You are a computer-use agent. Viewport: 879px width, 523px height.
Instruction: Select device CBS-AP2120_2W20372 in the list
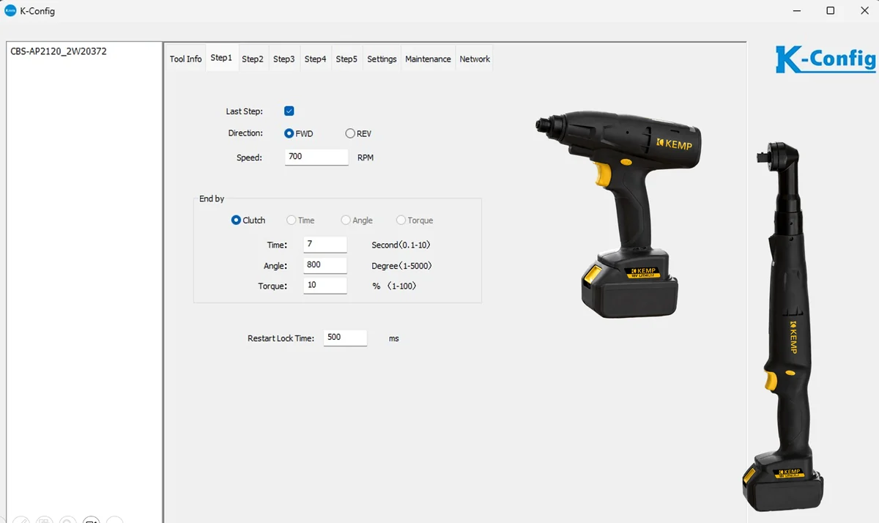[59, 52]
